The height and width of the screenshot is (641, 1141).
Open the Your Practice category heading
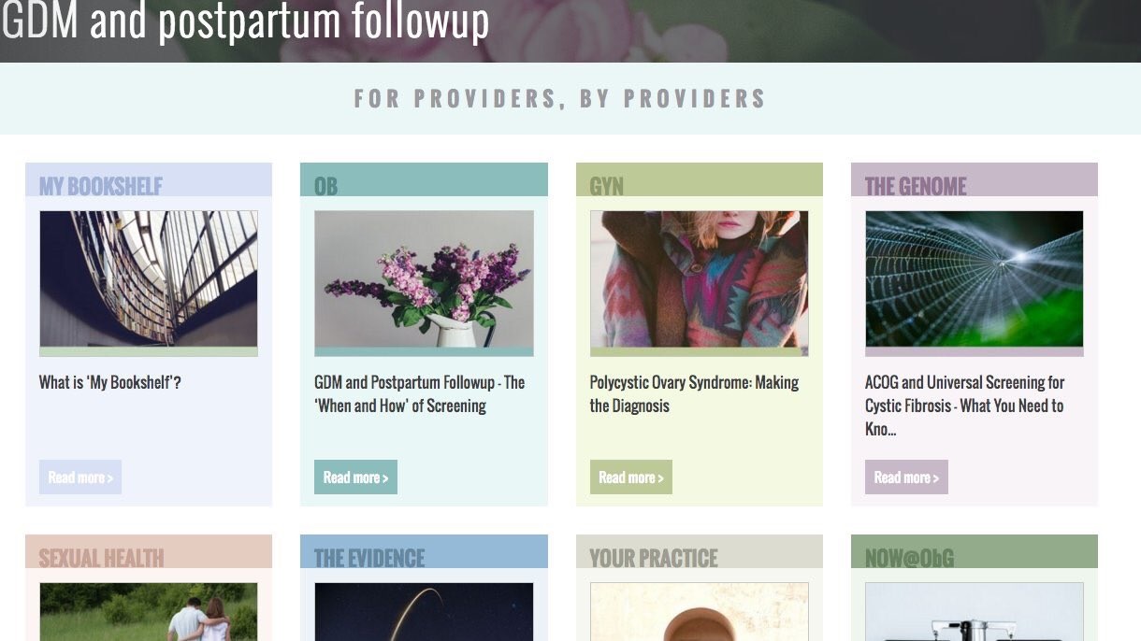[654, 558]
